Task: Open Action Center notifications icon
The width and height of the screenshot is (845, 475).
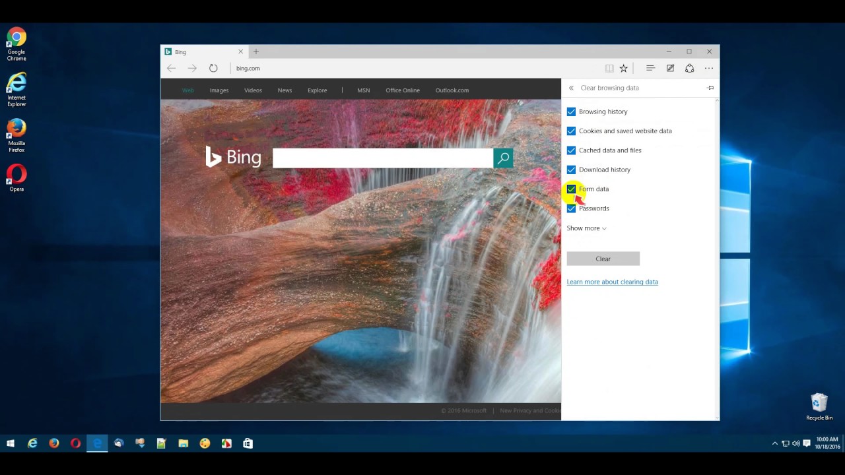Action: pyautogui.click(x=807, y=443)
